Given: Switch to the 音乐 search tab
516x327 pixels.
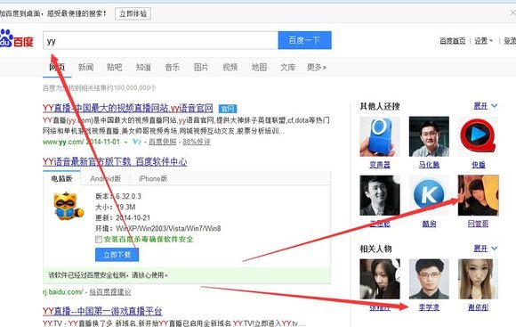Looking at the screenshot, I should pyautogui.click(x=173, y=67).
